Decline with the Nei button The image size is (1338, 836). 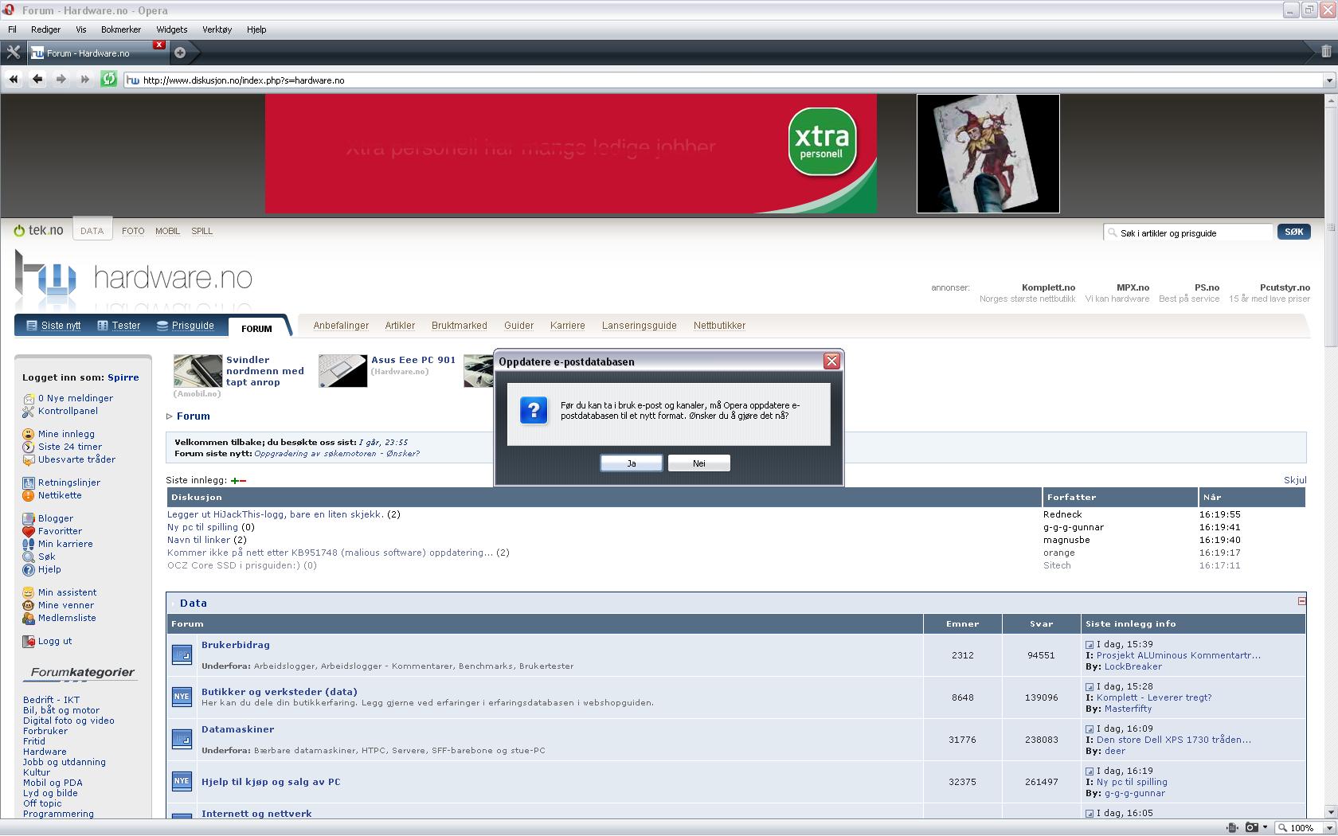(x=699, y=463)
